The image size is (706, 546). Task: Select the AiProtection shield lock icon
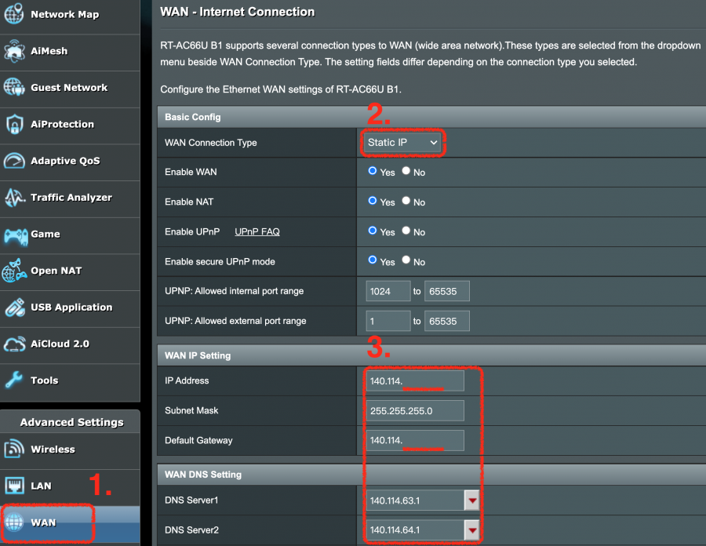14,124
